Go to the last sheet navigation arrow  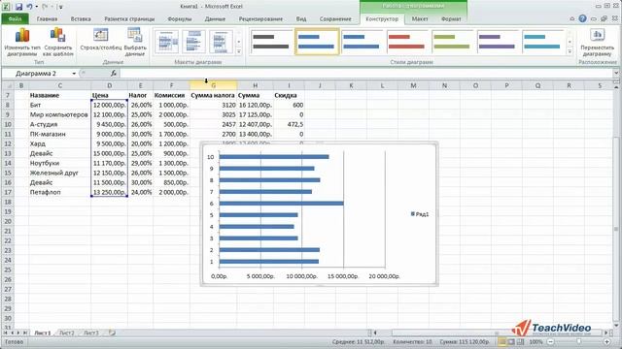(25, 333)
